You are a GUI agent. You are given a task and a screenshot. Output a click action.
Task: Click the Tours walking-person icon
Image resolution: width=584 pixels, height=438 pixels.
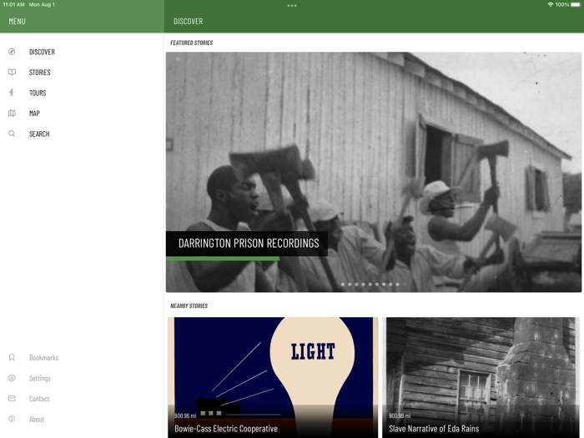[12, 93]
